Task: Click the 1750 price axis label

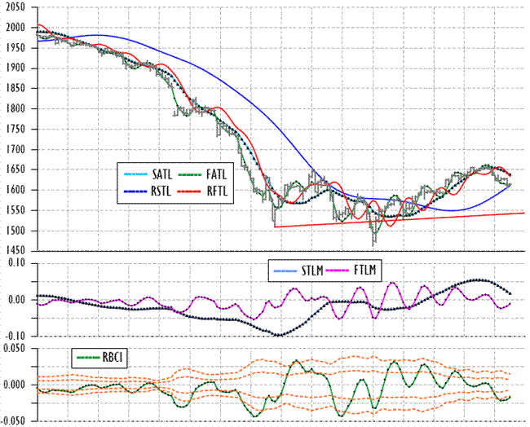Action: pyautogui.click(x=15, y=129)
